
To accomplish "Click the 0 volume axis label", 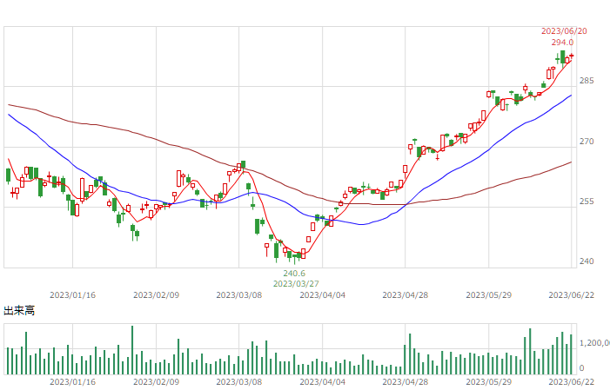I will point(581,368).
